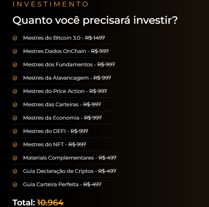Click the check icon next to Mestres do NFT
The image size is (209, 207).
15,145
